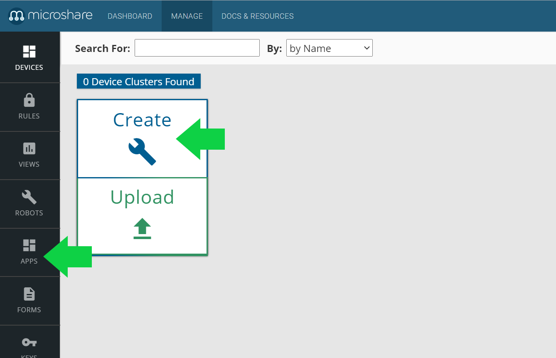Click the green upload arrow icon
The height and width of the screenshot is (358, 556).
pyautogui.click(x=142, y=228)
